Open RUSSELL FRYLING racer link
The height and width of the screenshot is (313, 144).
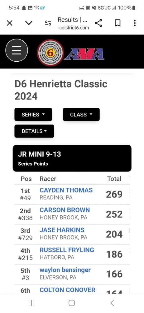(x=67, y=250)
